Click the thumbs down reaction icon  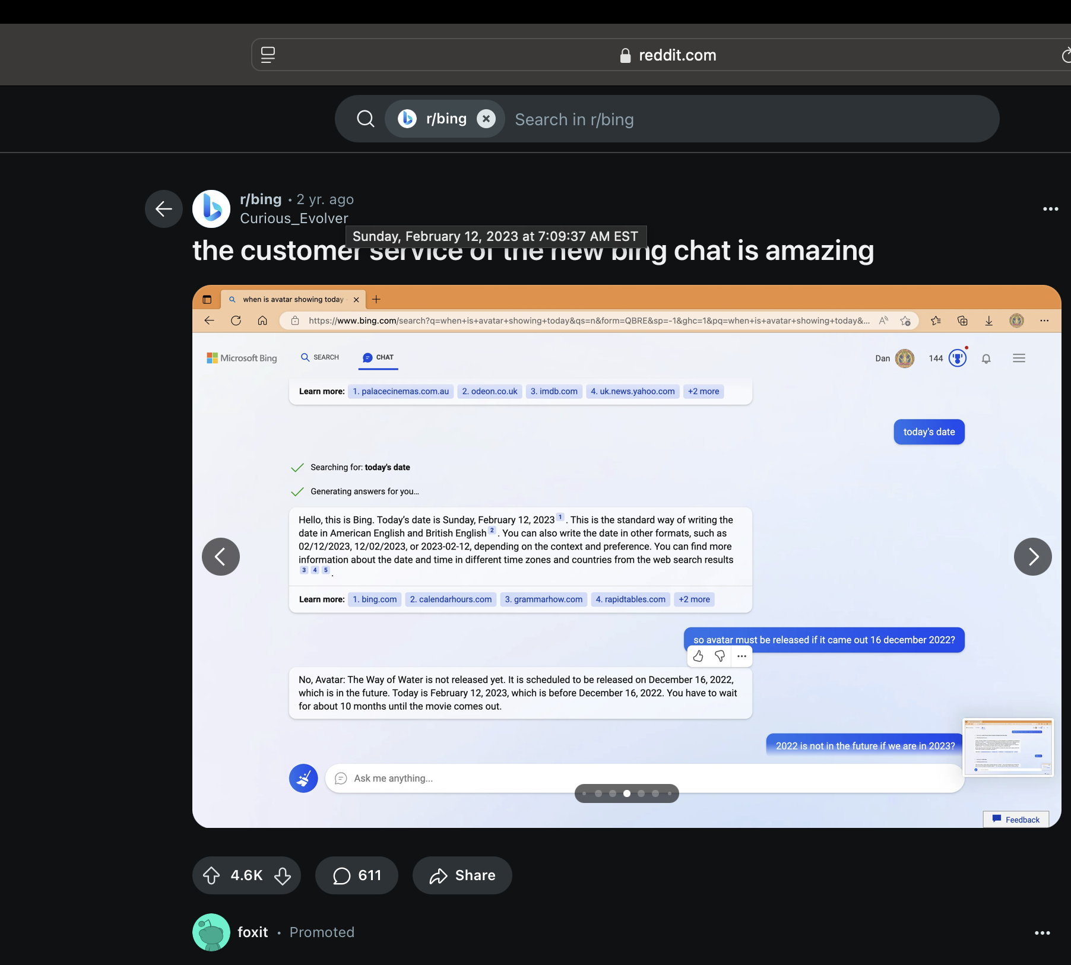[x=720, y=656]
